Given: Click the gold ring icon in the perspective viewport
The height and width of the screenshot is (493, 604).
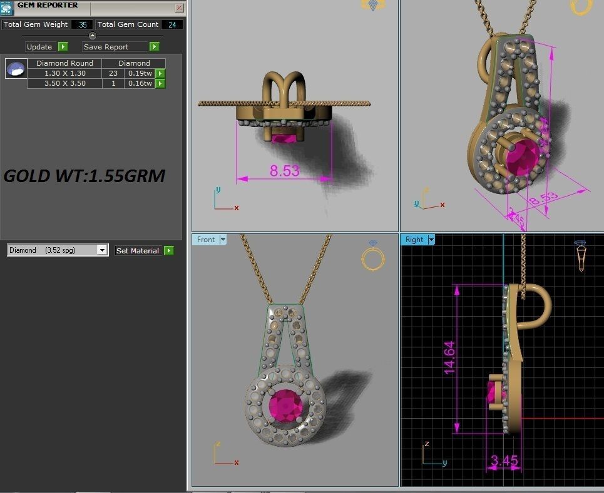Looking at the screenshot, I should point(581,8).
